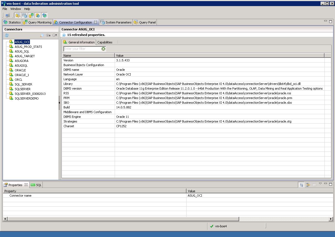Click the Properties scrollbar left arrow
Image resolution: width=335 pixels, height=237 pixels.
(x=5, y=219)
